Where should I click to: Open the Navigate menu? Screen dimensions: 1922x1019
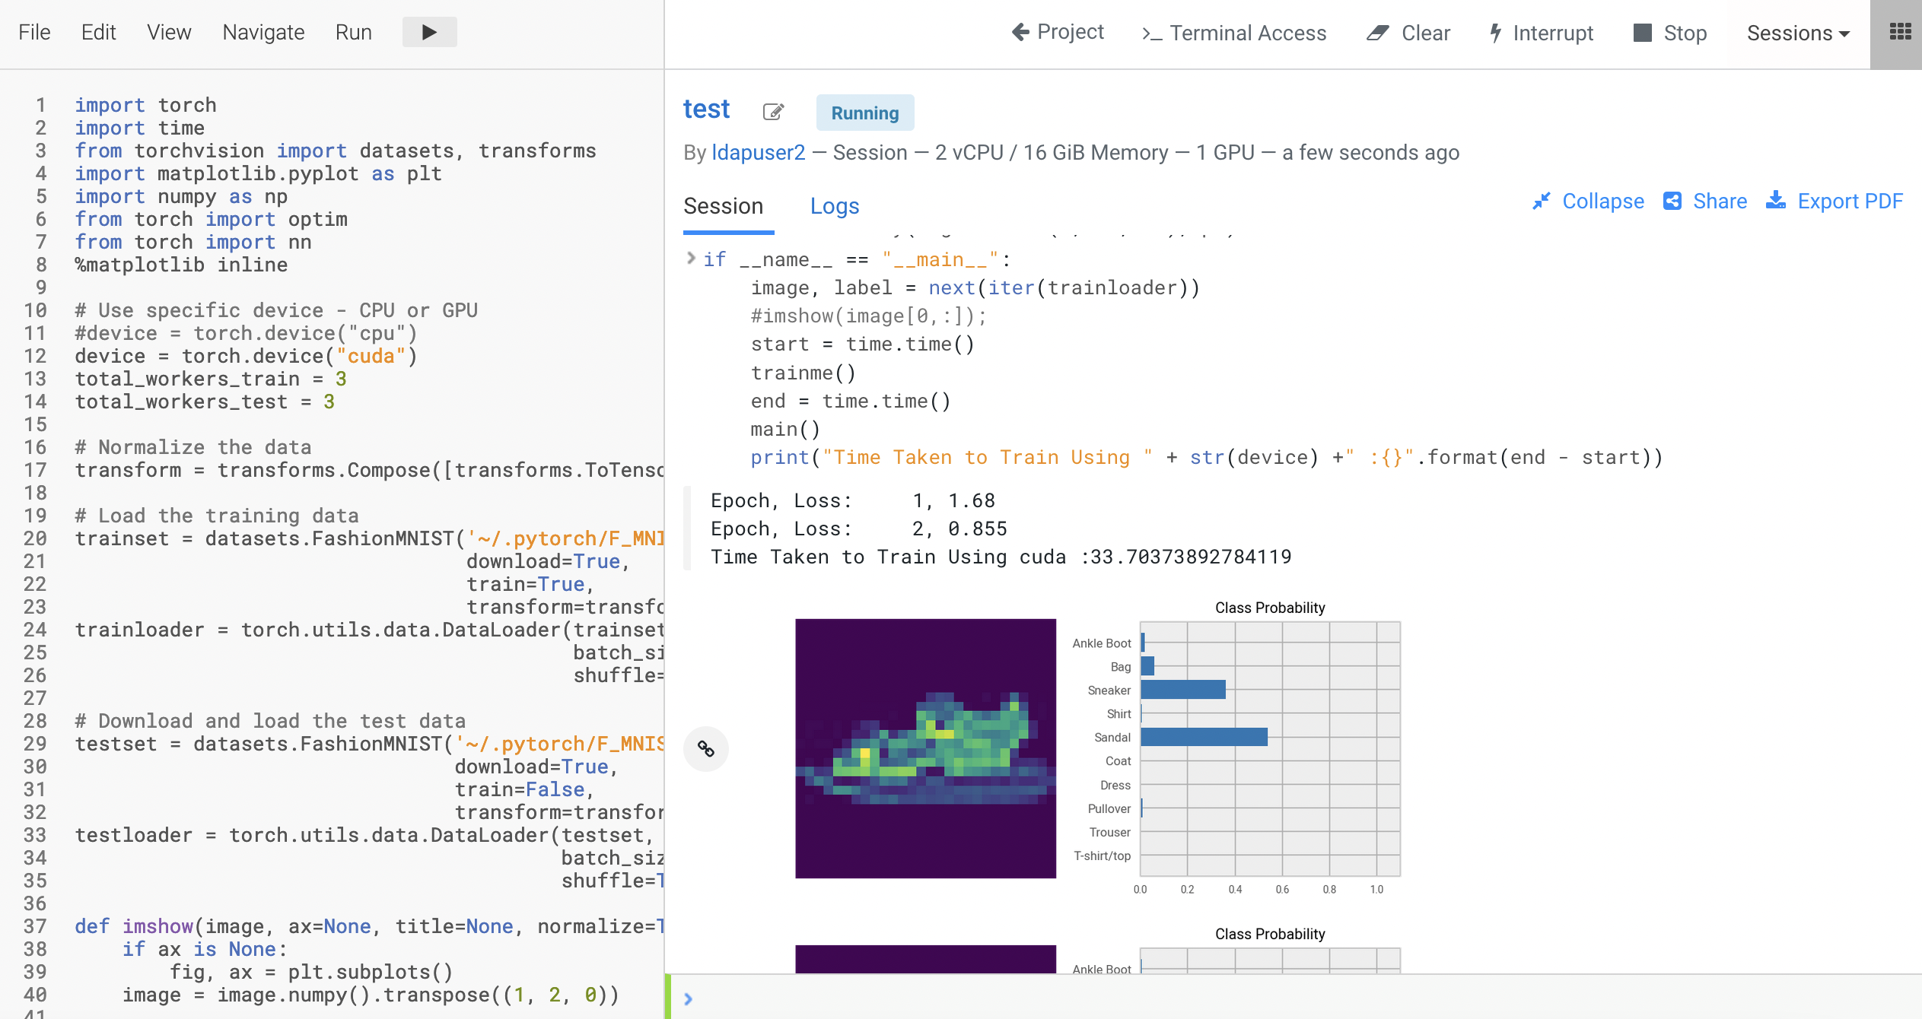263,32
